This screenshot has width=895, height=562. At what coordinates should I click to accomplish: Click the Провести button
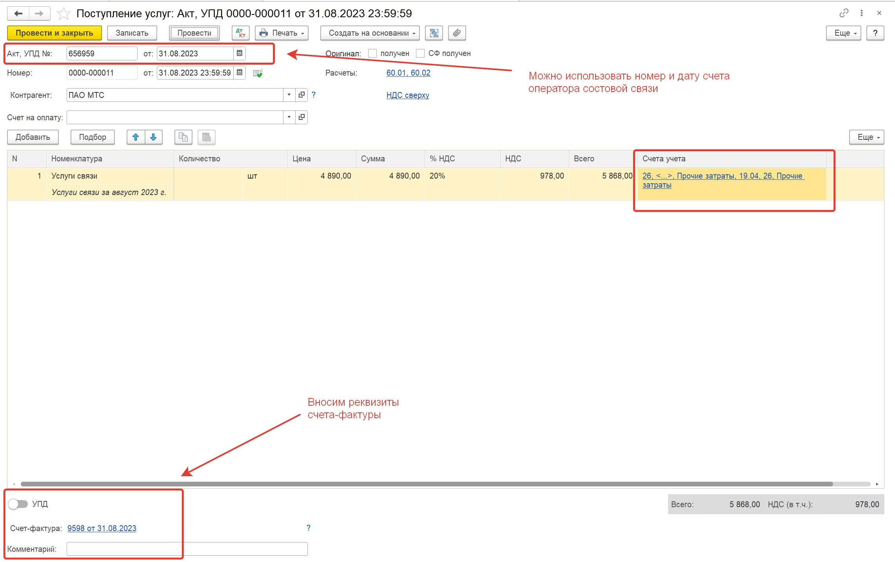194,33
